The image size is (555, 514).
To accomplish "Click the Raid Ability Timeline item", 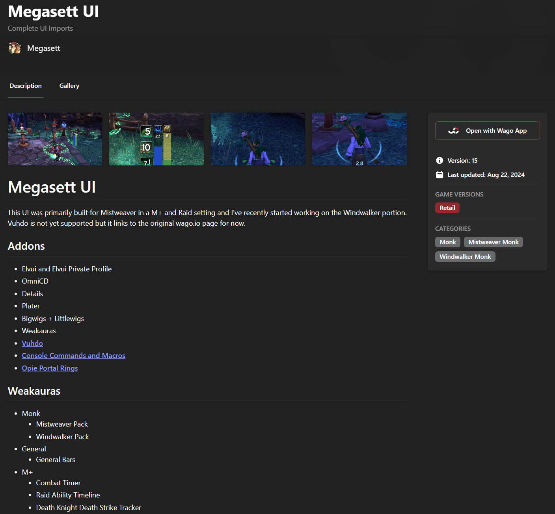I will [68, 495].
